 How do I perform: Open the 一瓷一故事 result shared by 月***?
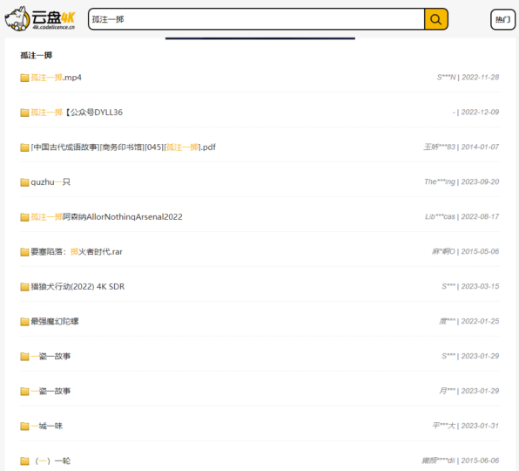tap(51, 391)
